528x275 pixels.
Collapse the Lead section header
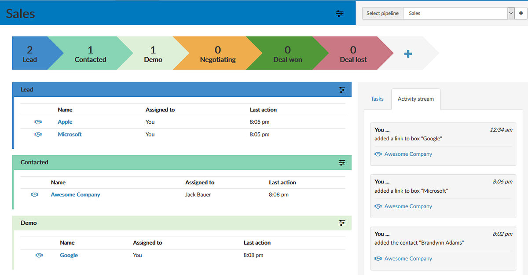(182, 89)
